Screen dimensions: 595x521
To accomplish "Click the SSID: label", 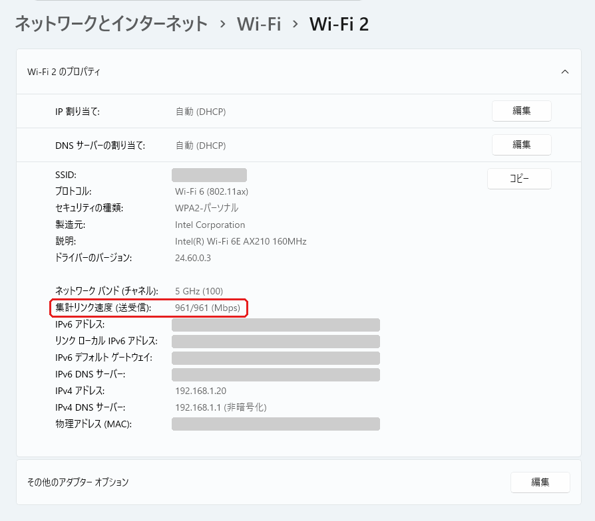I will coord(66,175).
